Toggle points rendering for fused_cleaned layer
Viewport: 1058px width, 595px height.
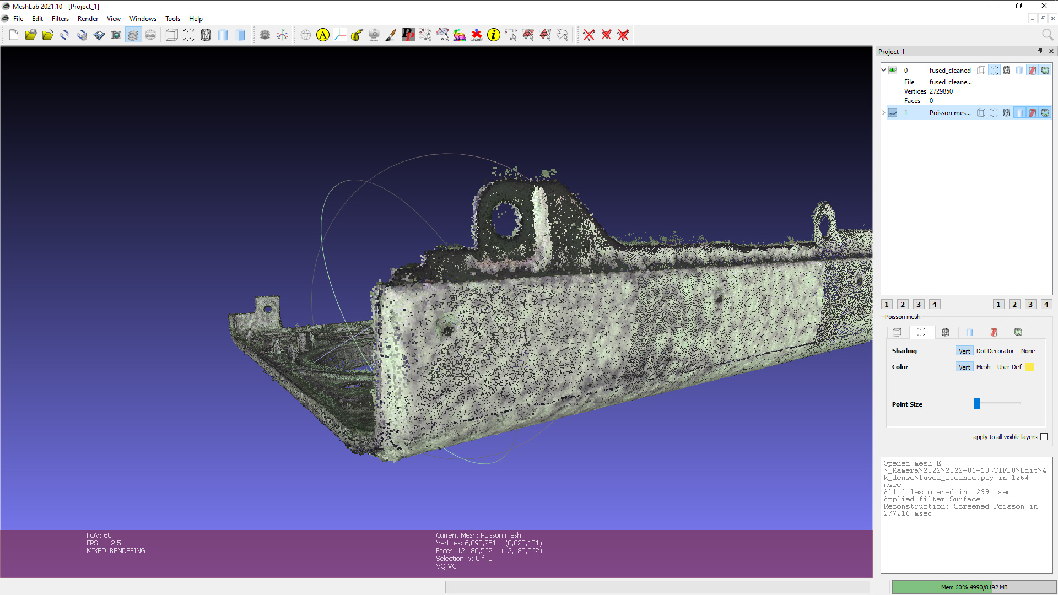pos(994,70)
